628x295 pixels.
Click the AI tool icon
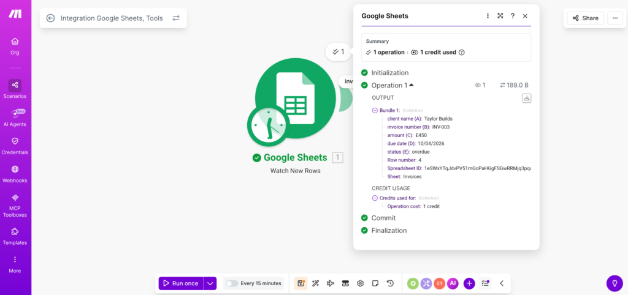[x=453, y=283]
